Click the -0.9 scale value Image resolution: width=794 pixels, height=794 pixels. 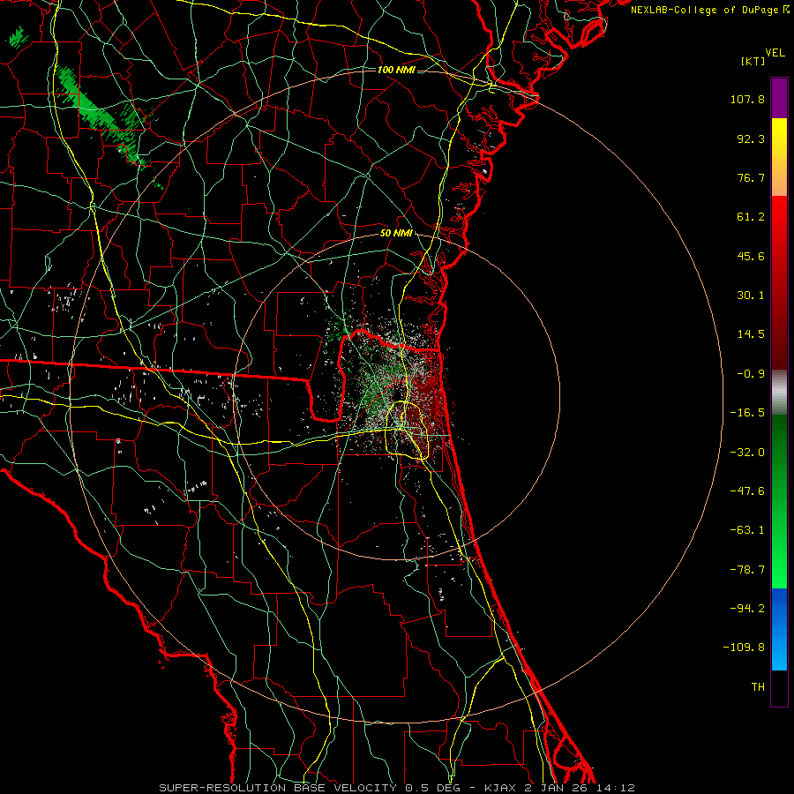tap(751, 374)
